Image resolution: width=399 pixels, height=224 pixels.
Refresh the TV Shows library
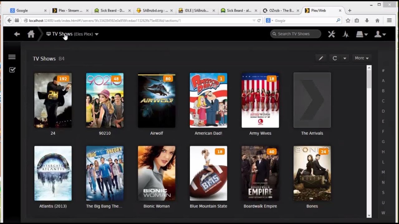pos(335,58)
